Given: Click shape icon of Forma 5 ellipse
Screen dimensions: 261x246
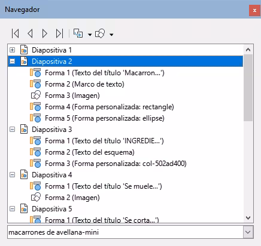Looking at the screenshot, I should click(35, 118).
